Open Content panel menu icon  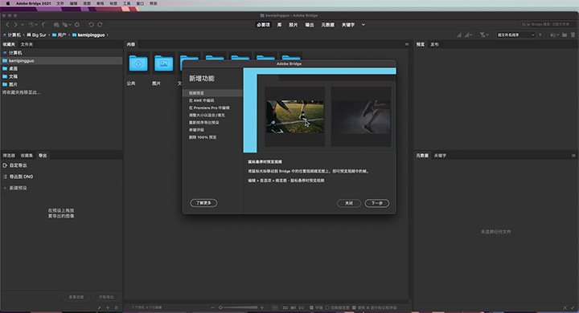click(407, 44)
